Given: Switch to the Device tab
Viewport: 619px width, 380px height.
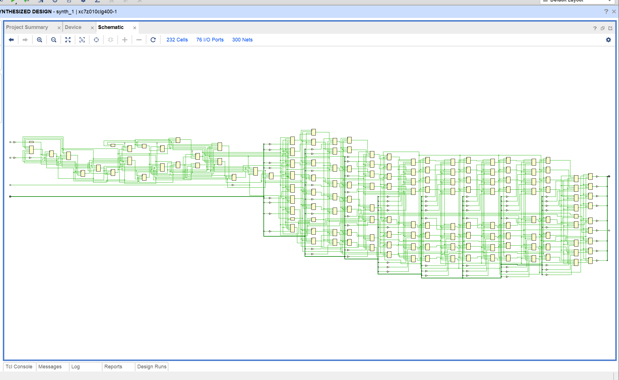Looking at the screenshot, I should [73, 27].
